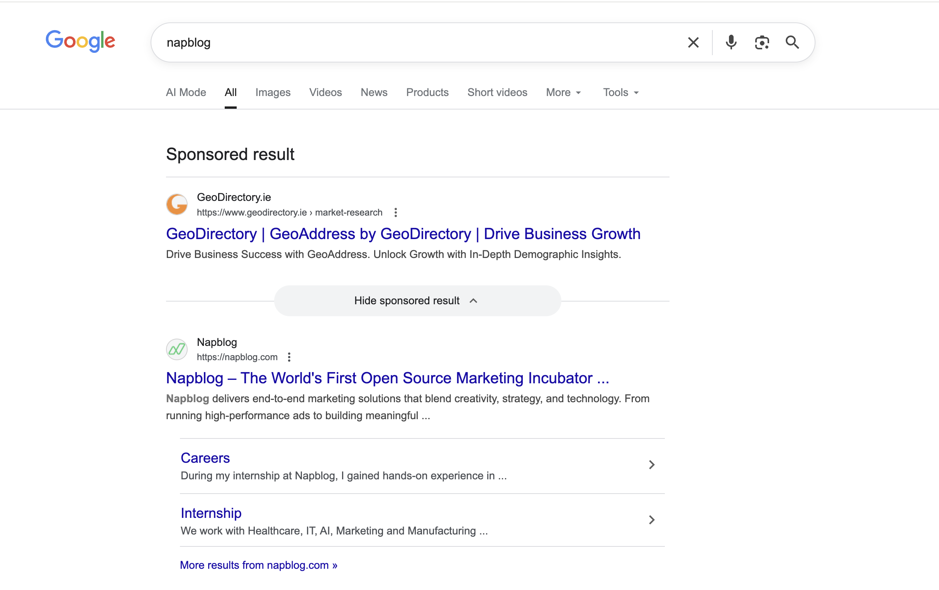Clear the search query with X icon
939x590 pixels.
693,42
